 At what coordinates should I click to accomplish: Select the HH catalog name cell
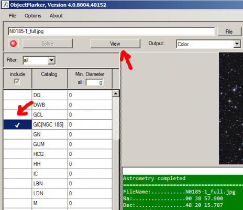[x=50, y=164]
